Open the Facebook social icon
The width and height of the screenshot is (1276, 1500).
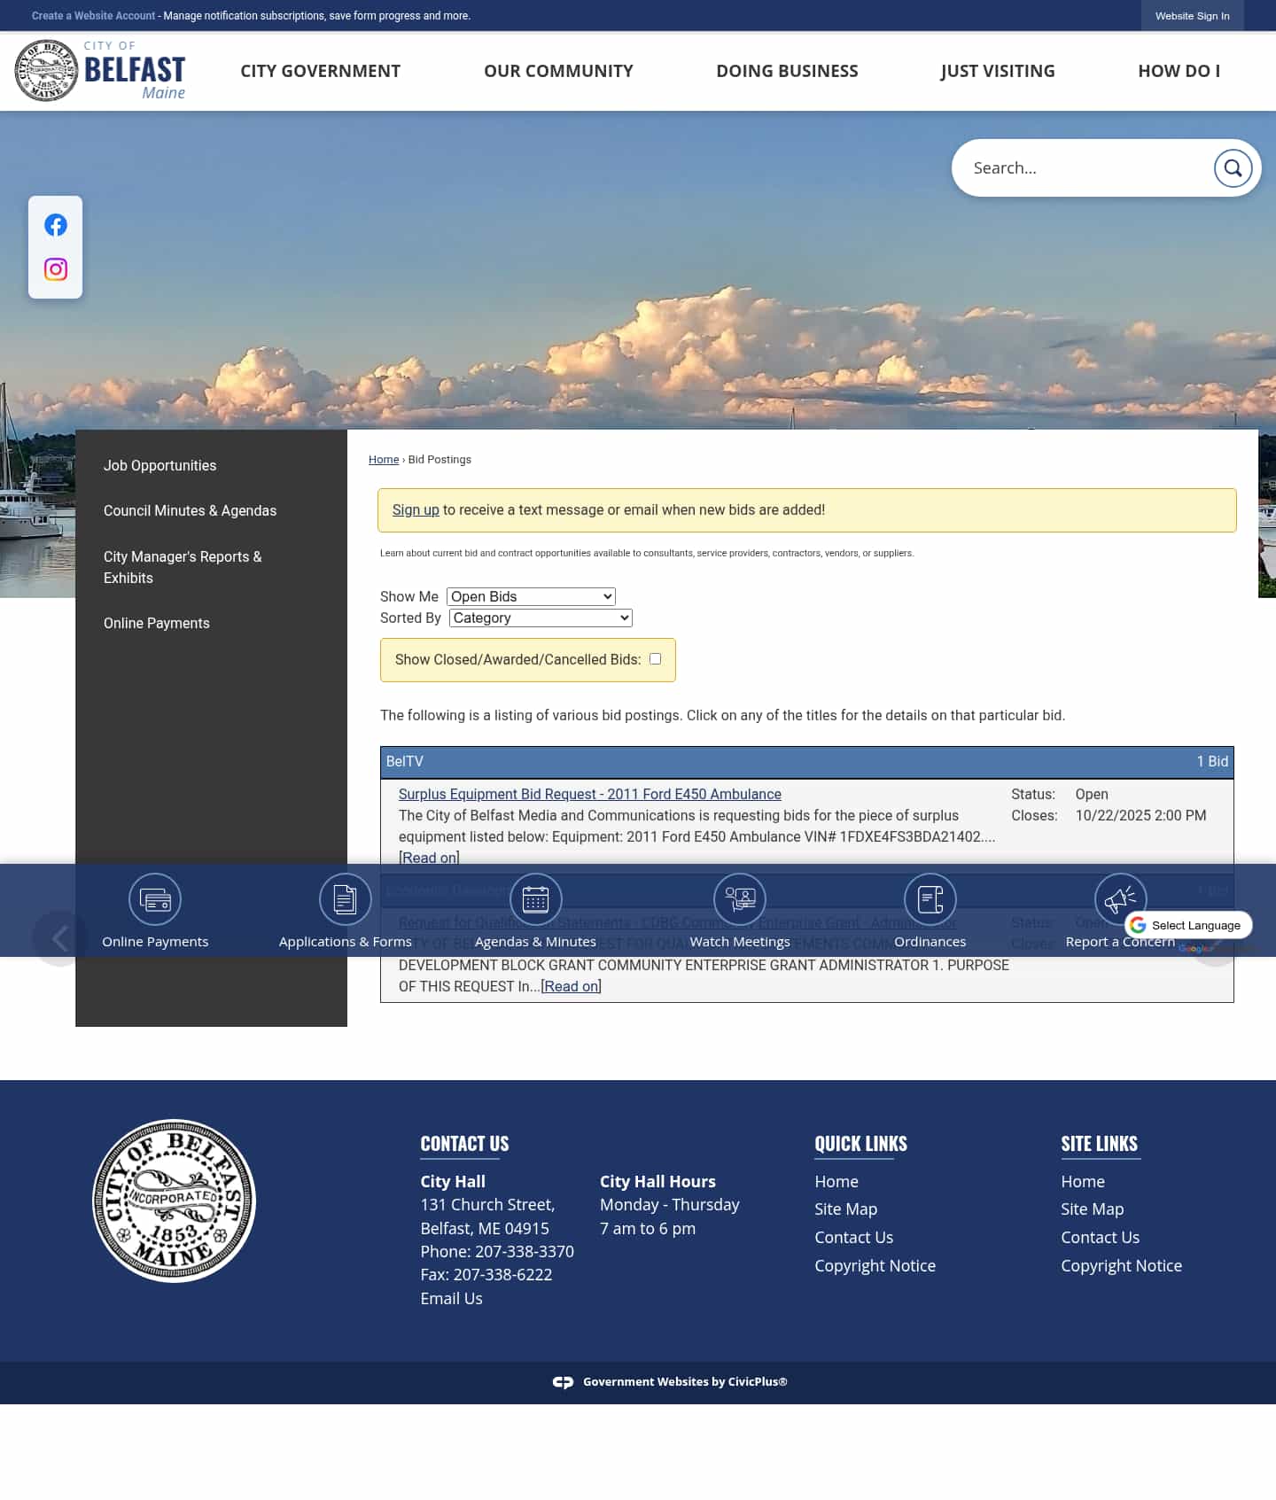(56, 225)
